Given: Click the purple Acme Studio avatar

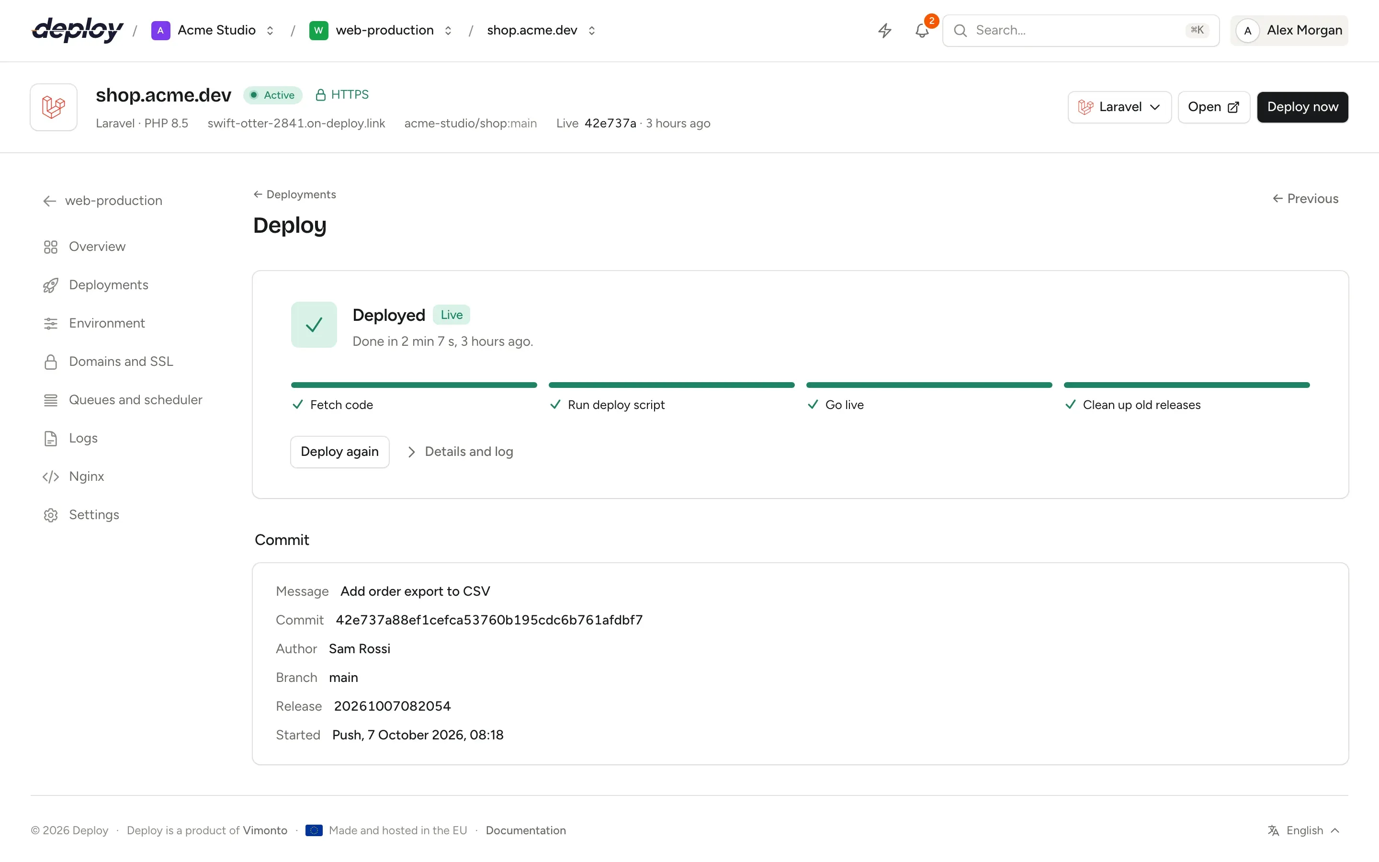Looking at the screenshot, I should coord(161,30).
